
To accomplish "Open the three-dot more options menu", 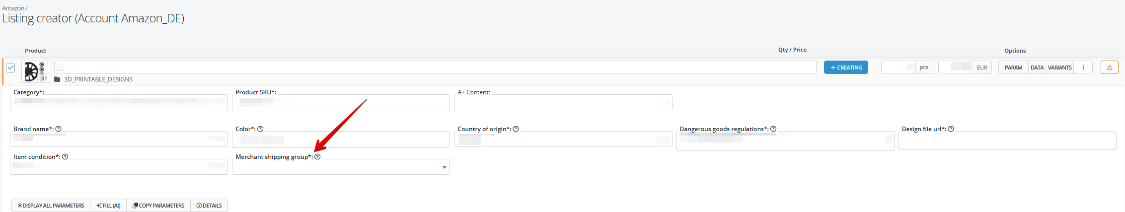I will [x=1083, y=68].
